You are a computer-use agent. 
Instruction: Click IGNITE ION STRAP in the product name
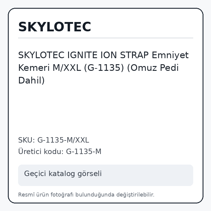tap(108, 55)
